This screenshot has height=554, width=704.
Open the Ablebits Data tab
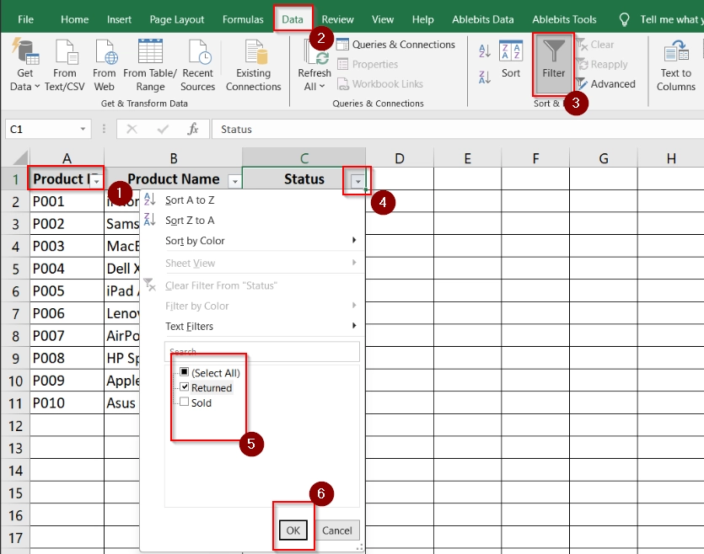point(482,19)
